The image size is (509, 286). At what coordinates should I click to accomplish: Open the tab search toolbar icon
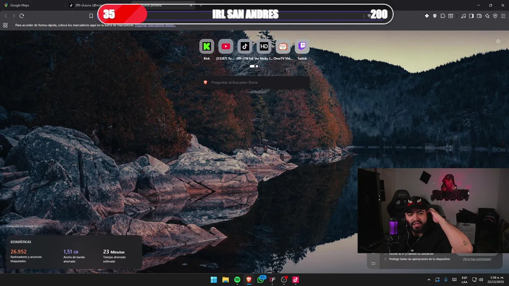(x=451, y=16)
